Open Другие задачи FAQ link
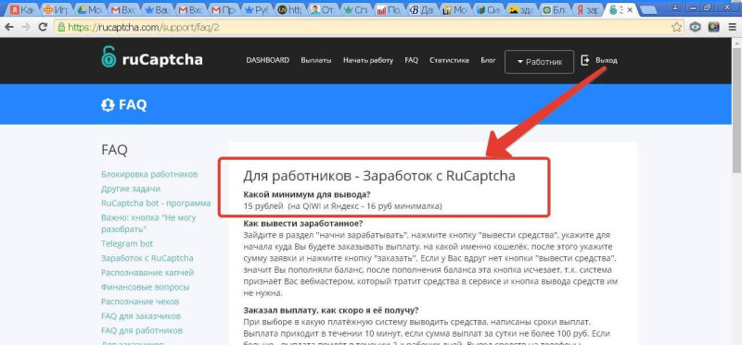Viewport: 742px width, 345px height. [x=131, y=189]
